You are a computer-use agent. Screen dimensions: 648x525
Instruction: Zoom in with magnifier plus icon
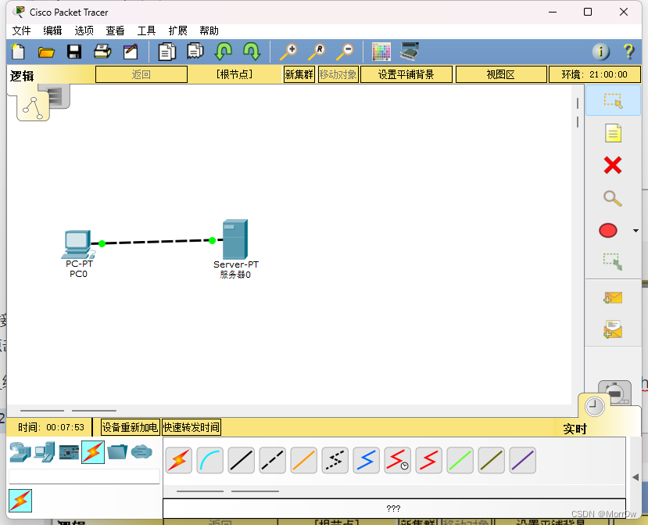(288, 52)
